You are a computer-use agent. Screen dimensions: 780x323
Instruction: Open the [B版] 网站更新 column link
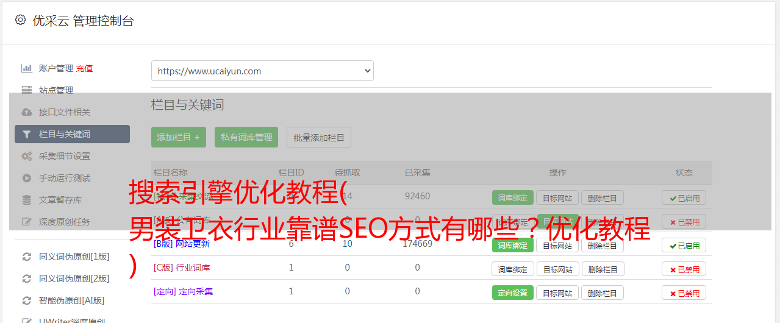click(x=181, y=244)
